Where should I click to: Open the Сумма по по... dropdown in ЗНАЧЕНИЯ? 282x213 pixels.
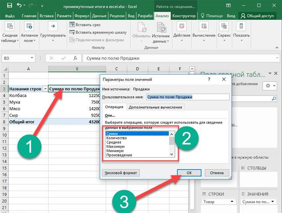coord(273,202)
